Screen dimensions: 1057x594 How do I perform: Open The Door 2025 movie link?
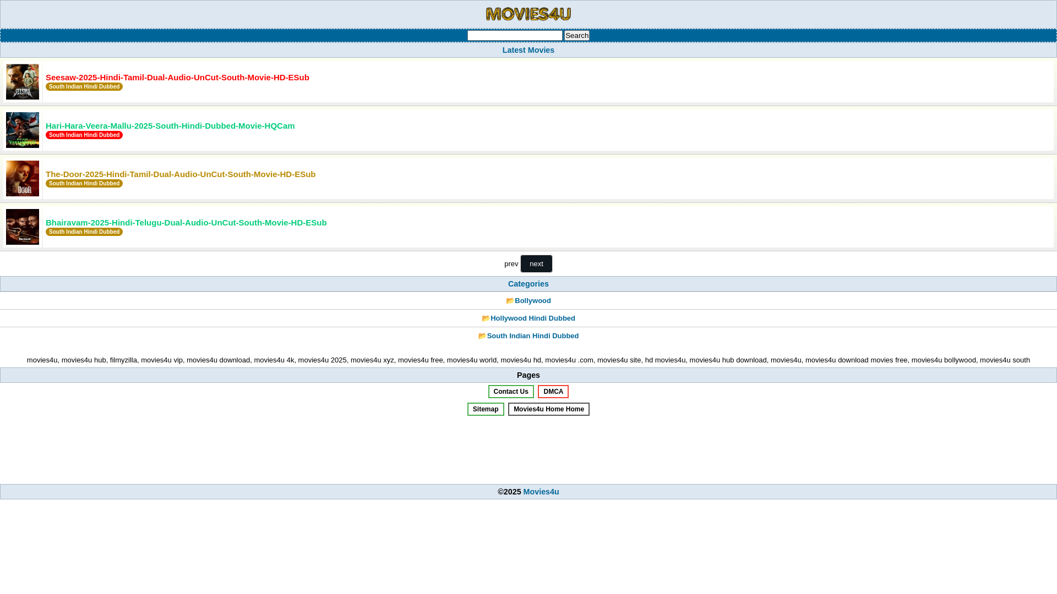tap(181, 174)
